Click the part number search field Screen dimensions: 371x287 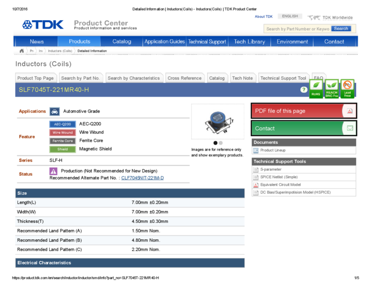297,29
